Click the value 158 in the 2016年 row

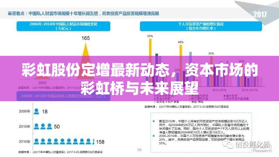point(100,142)
